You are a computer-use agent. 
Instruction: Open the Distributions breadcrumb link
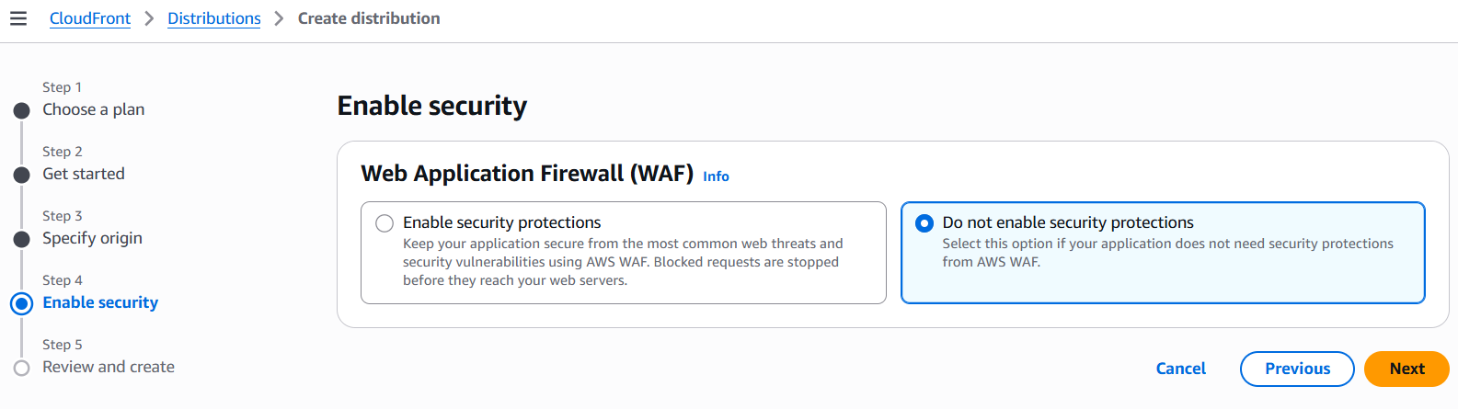(214, 18)
